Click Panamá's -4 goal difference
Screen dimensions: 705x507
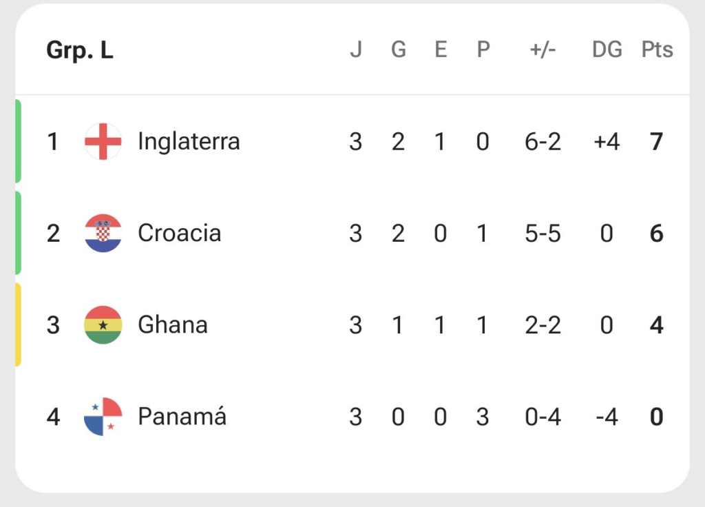[607, 417]
